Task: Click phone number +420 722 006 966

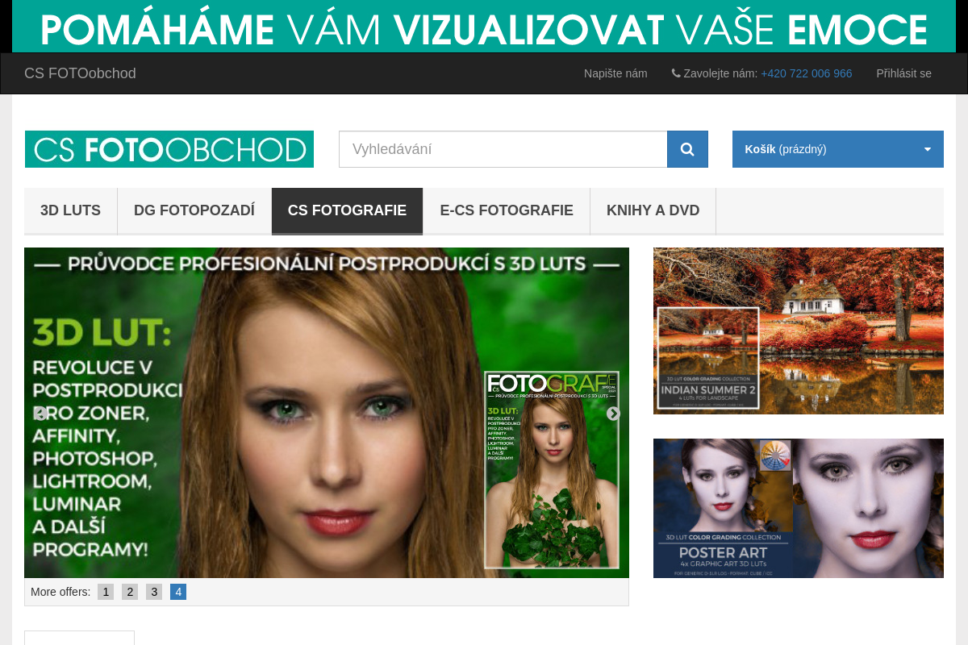Action: click(807, 73)
